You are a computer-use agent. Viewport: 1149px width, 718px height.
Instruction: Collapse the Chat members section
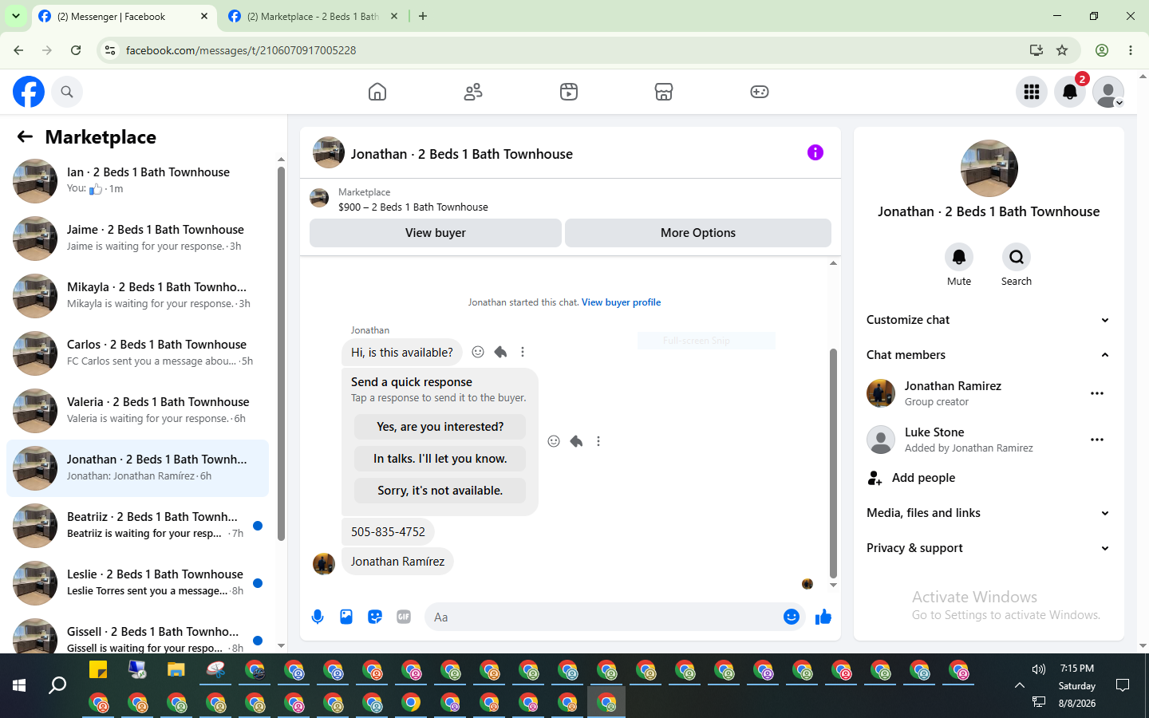click(988, 355)
